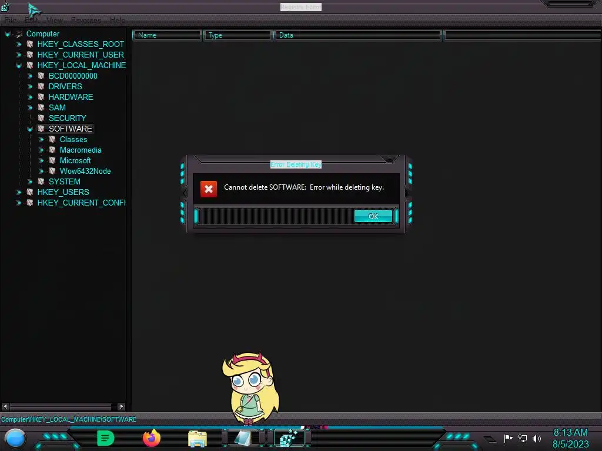Open the Favorites menu
Image resolution: width=602 pixels, height=451 pixels.
[x=86, y=20]
